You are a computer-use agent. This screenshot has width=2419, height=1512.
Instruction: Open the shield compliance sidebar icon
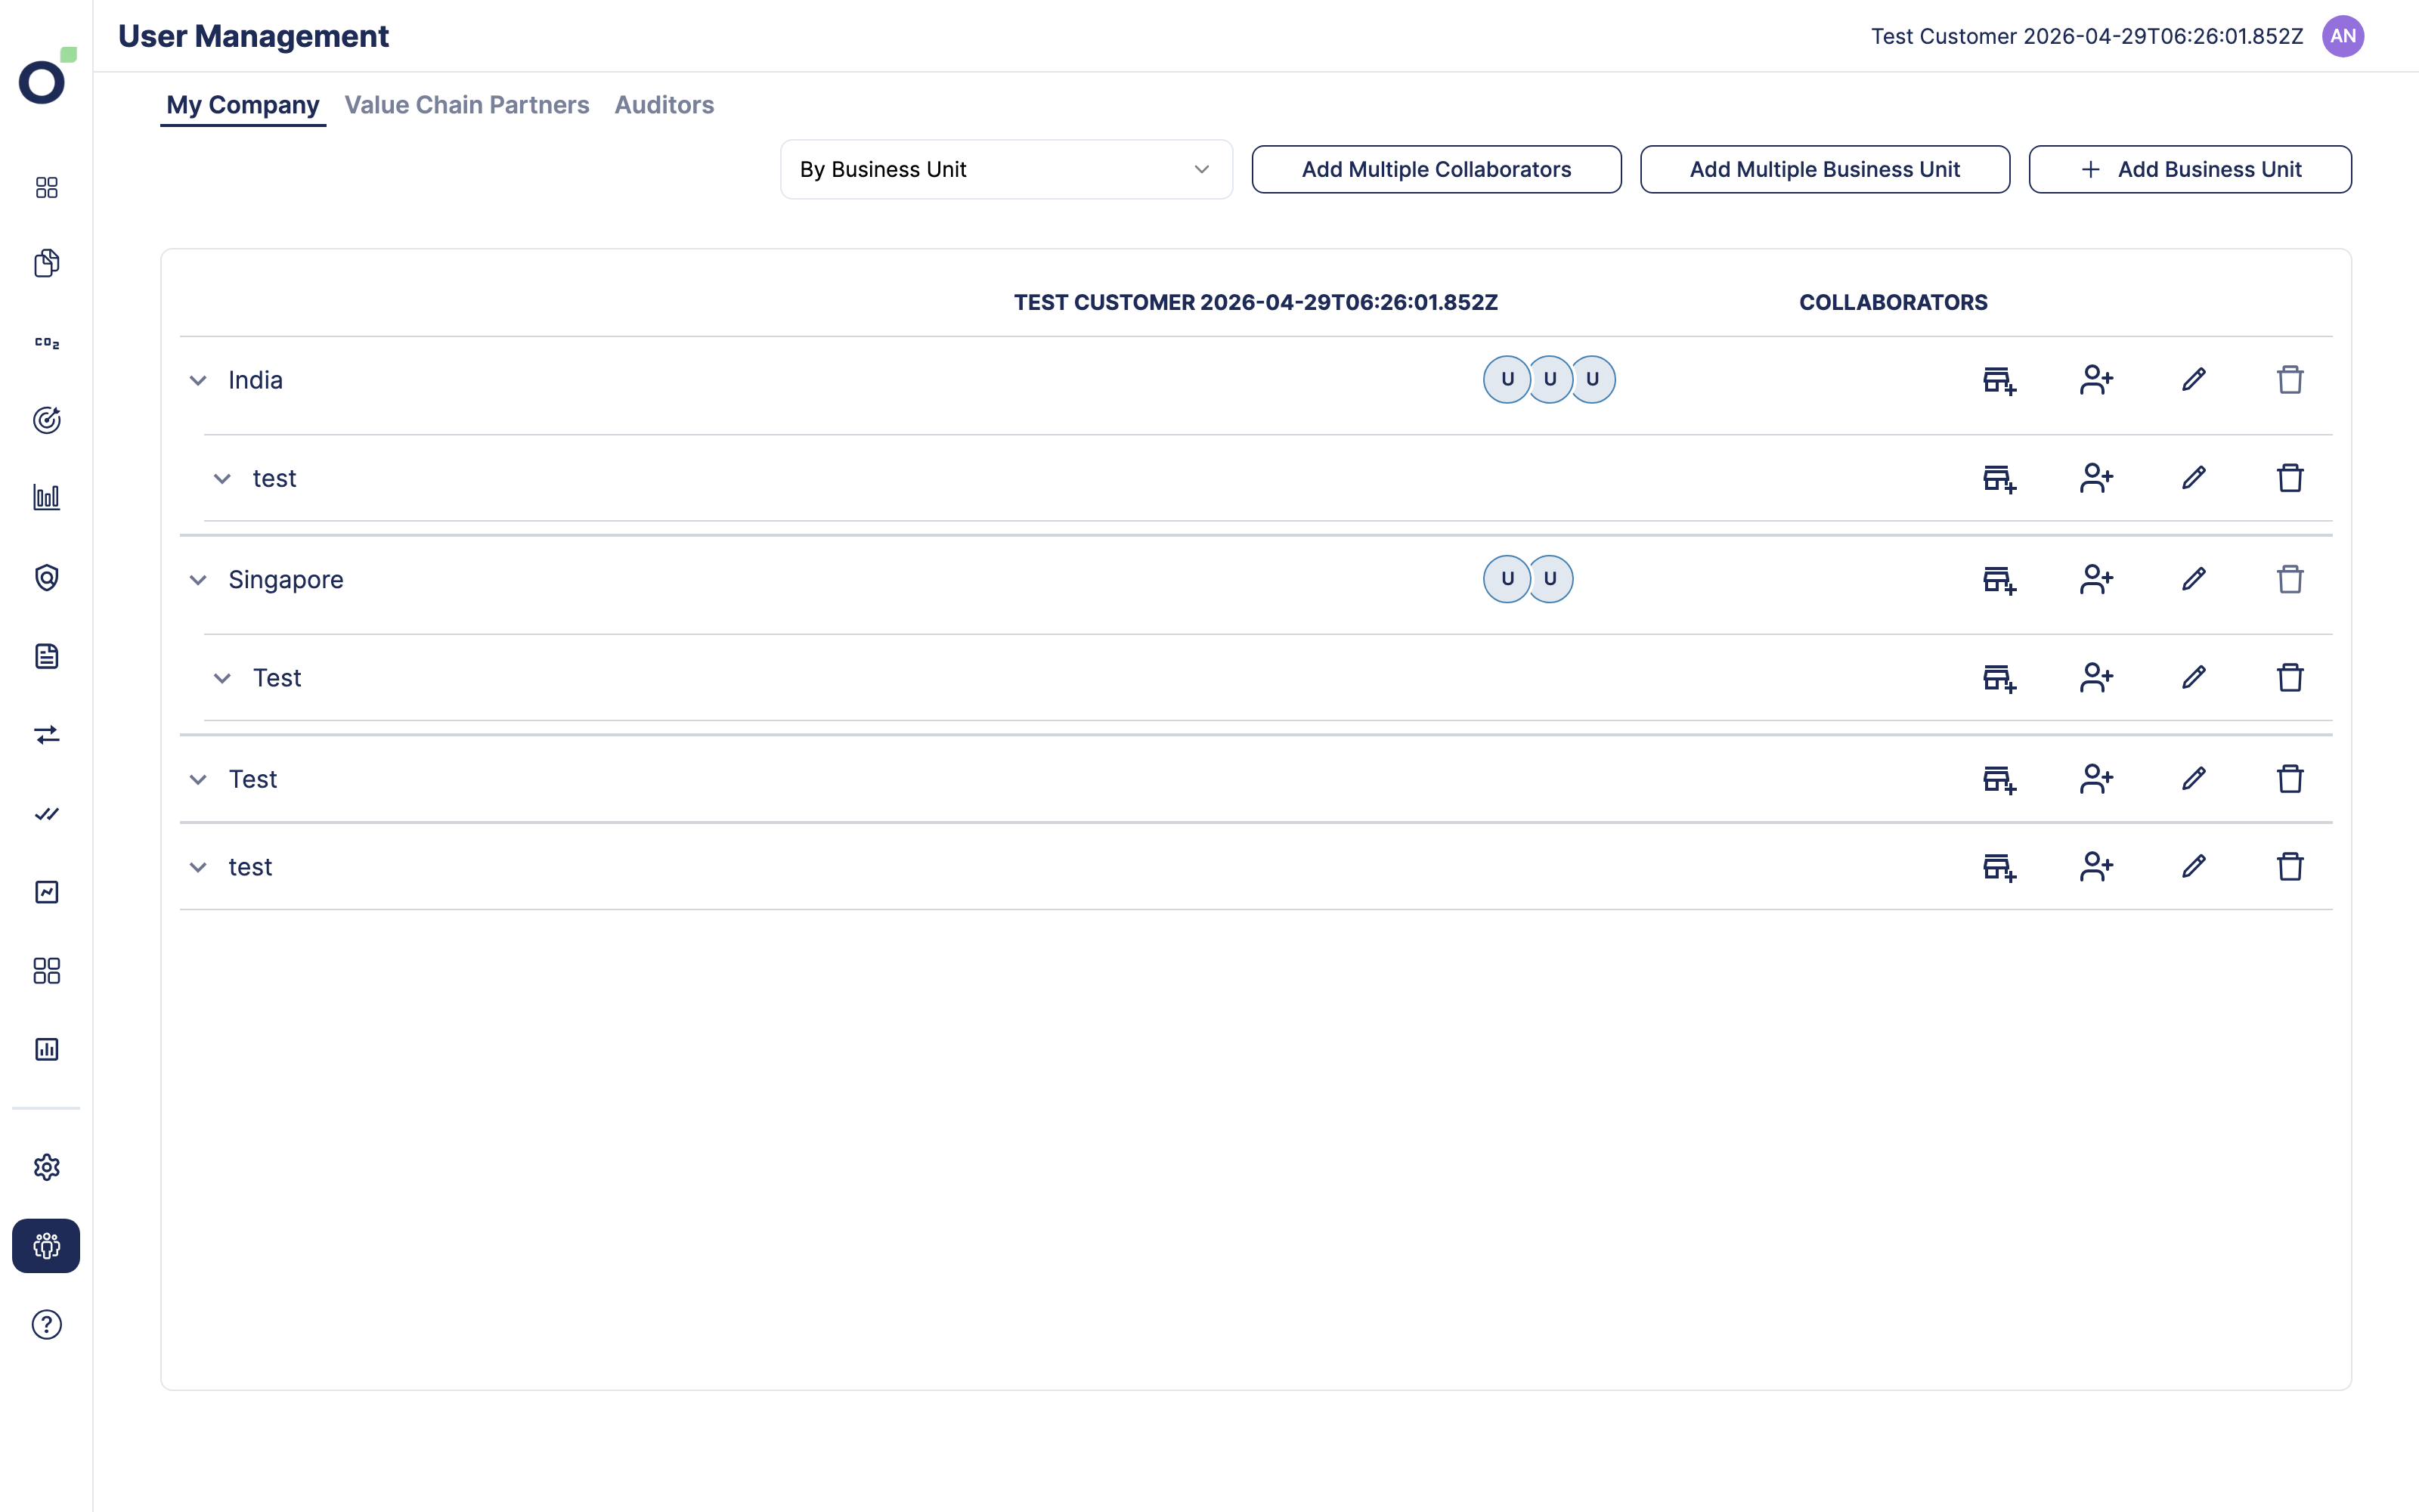point(47,577)
